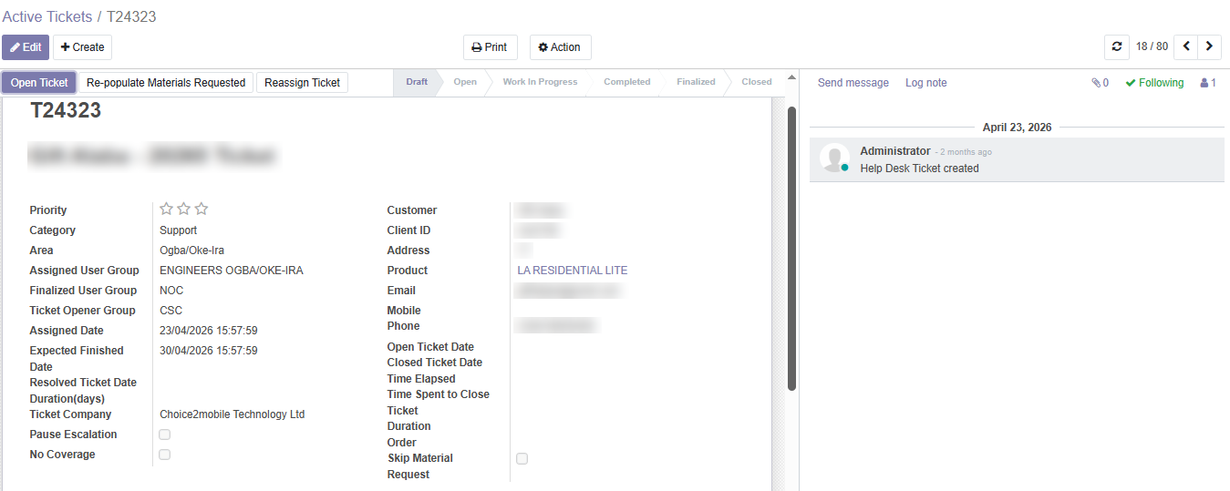1230x491 pixels.
Task: Click the T24323 ticket heading
Action: [x=66, y=111]
